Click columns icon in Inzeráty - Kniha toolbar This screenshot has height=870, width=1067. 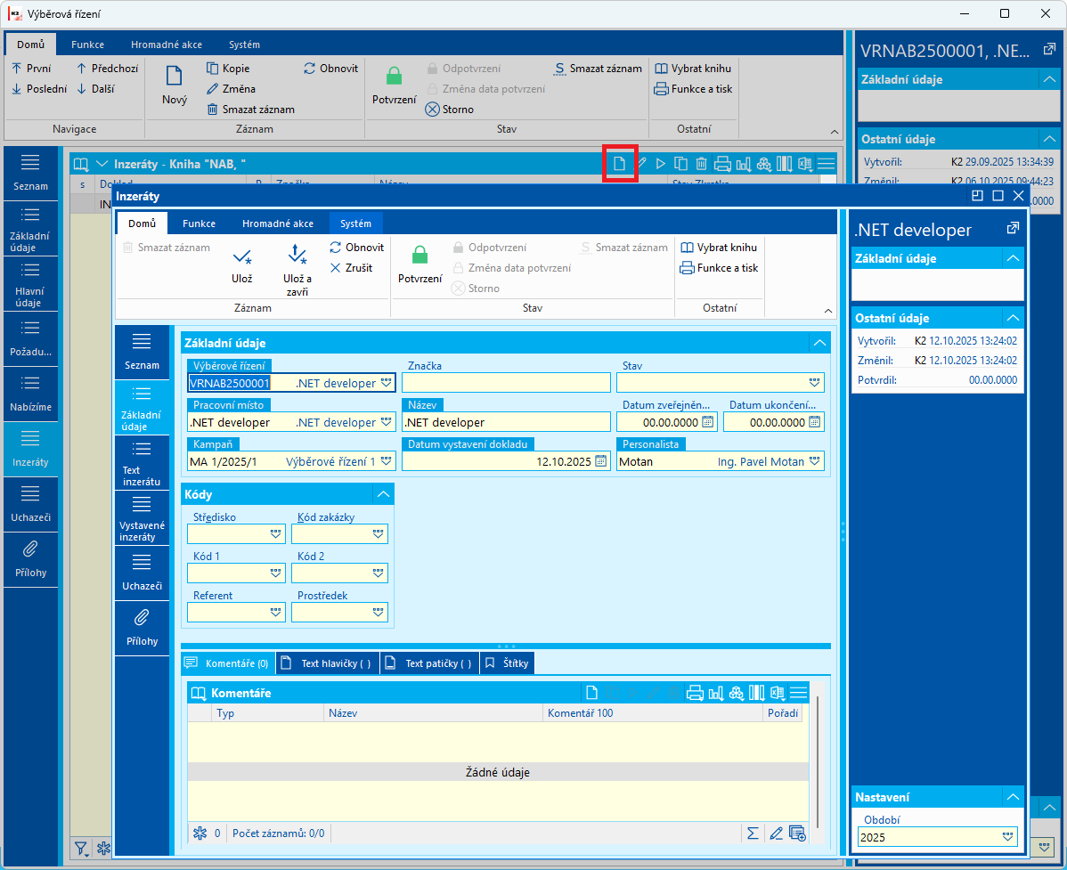(x=784, y=163)
